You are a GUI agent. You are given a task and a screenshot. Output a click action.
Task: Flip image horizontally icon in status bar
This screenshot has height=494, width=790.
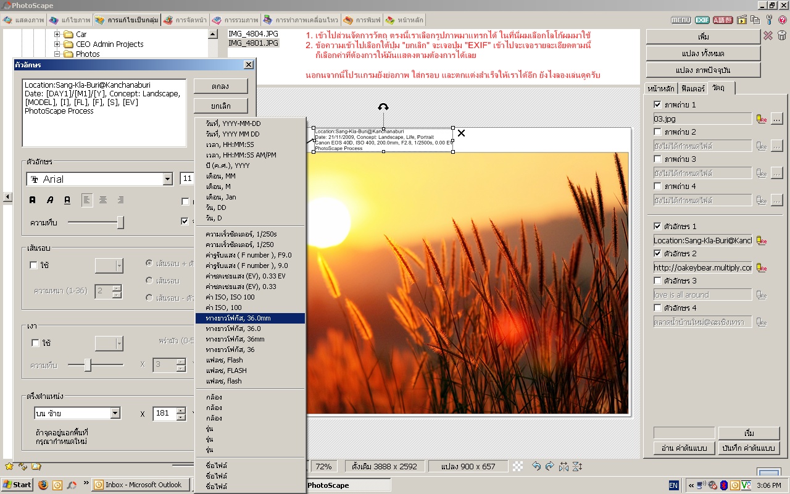tap(563, 467)
